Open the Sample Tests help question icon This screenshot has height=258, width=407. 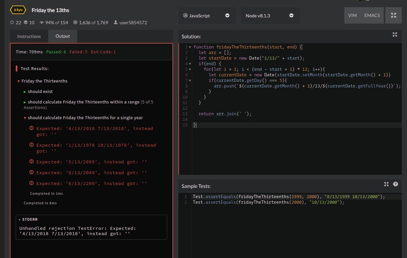(396, 184)
